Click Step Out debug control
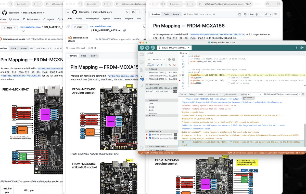 coord(166,65)
